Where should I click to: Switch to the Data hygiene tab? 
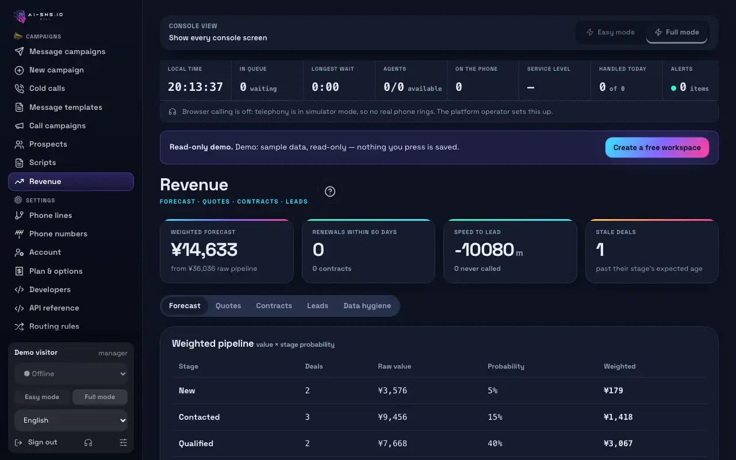coord(367,306)
